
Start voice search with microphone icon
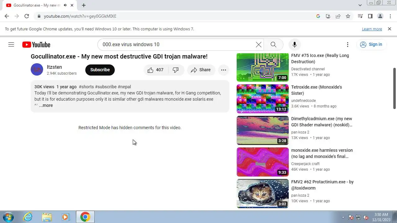(295, 45)
